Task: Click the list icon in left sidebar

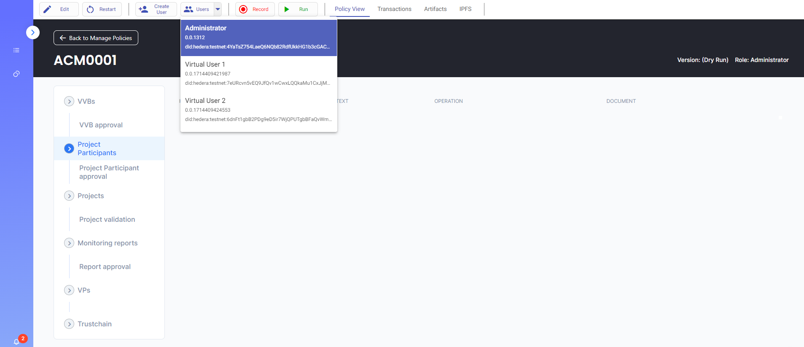Action: point(16,50)
